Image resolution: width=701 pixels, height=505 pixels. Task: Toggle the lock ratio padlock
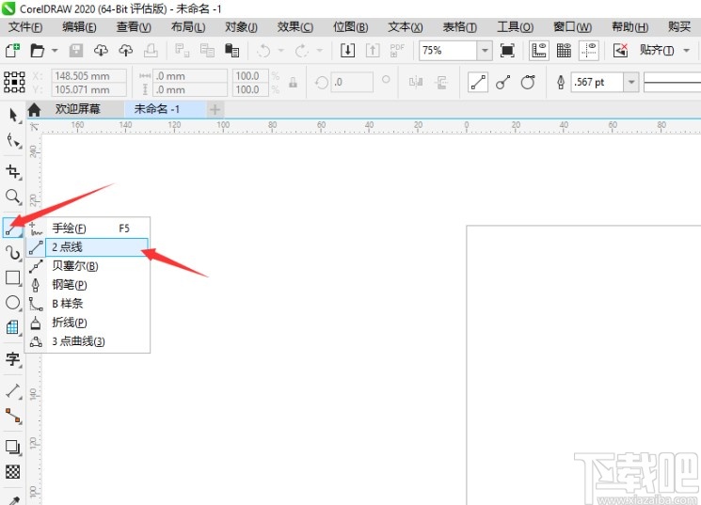coord(294,82)
